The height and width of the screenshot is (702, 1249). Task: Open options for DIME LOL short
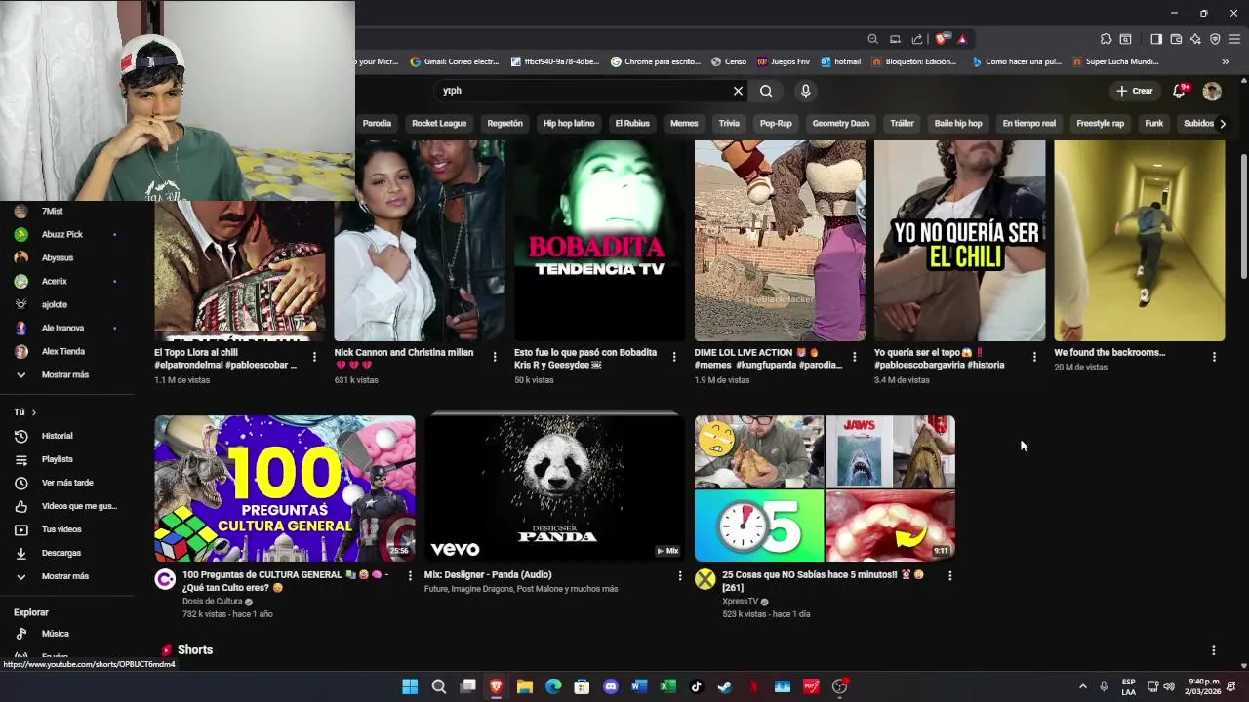pyautogui.click(x=855, y=357)
